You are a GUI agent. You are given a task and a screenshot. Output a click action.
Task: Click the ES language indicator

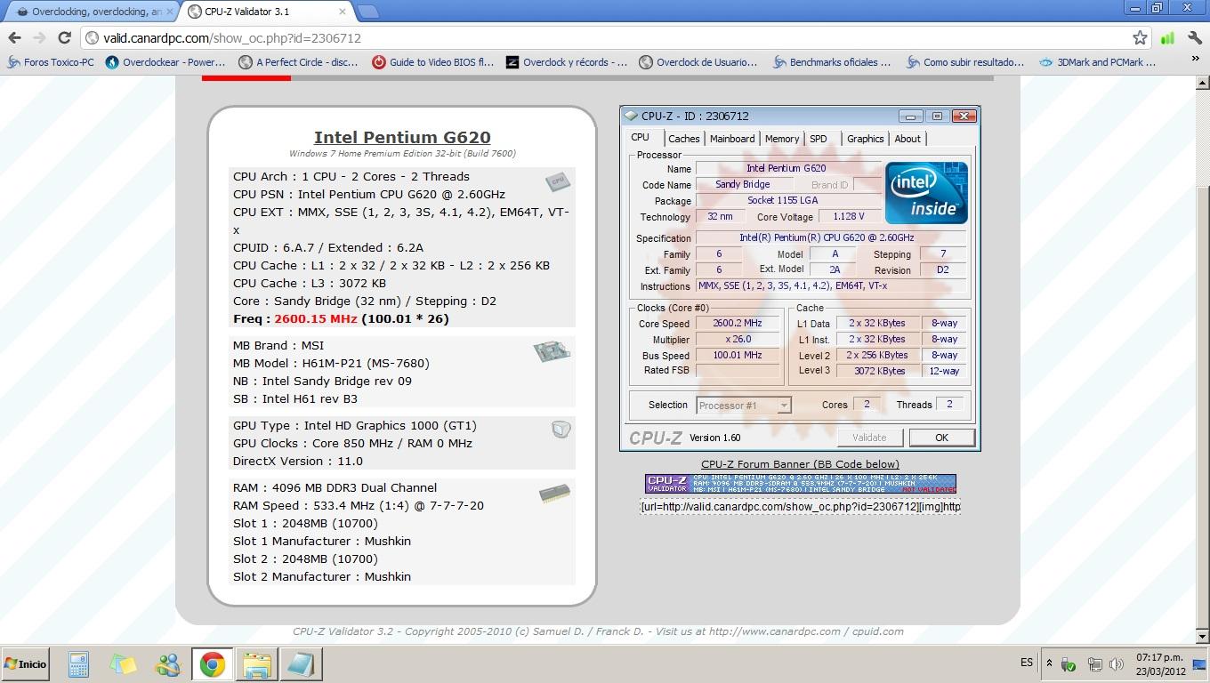[x=1027, y=663]
